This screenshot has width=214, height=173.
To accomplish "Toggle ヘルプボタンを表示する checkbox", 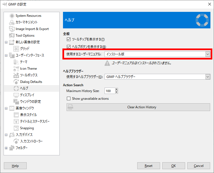I will click(68, 47).
